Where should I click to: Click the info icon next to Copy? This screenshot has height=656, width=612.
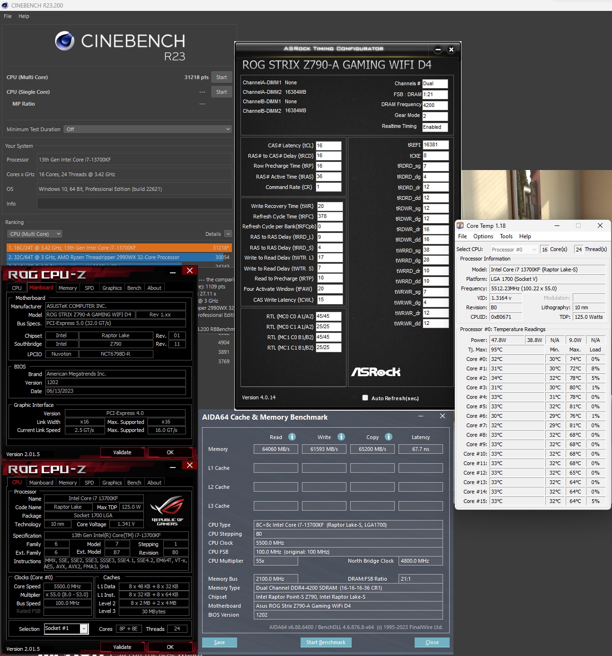point(389,437)
